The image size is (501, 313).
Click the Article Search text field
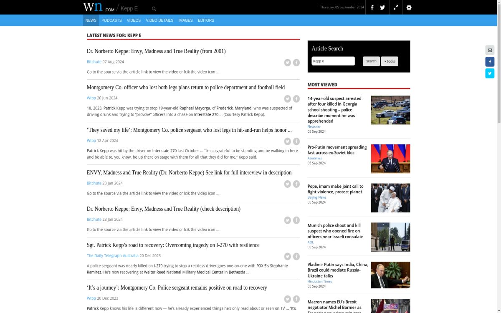pos(333,61)
